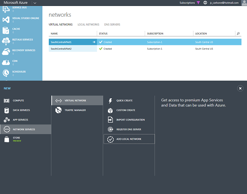The height and width of the screenshot is (194, 247).
Task: Choose the Virtual Network icon
Action: tap(59, 100)
